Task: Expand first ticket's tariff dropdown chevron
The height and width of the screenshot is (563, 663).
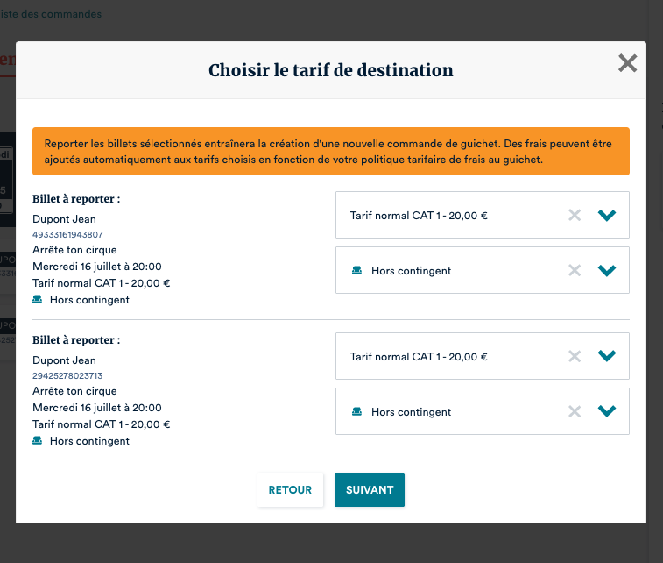Action: tap(607, 215)
